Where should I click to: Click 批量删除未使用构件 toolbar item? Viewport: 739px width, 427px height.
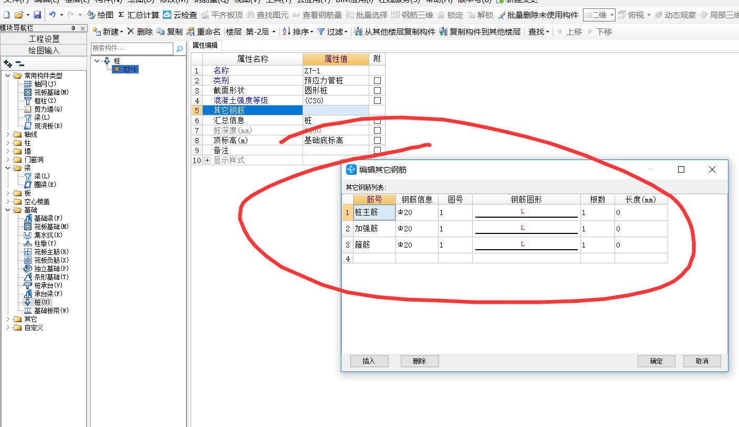point(538,15)
